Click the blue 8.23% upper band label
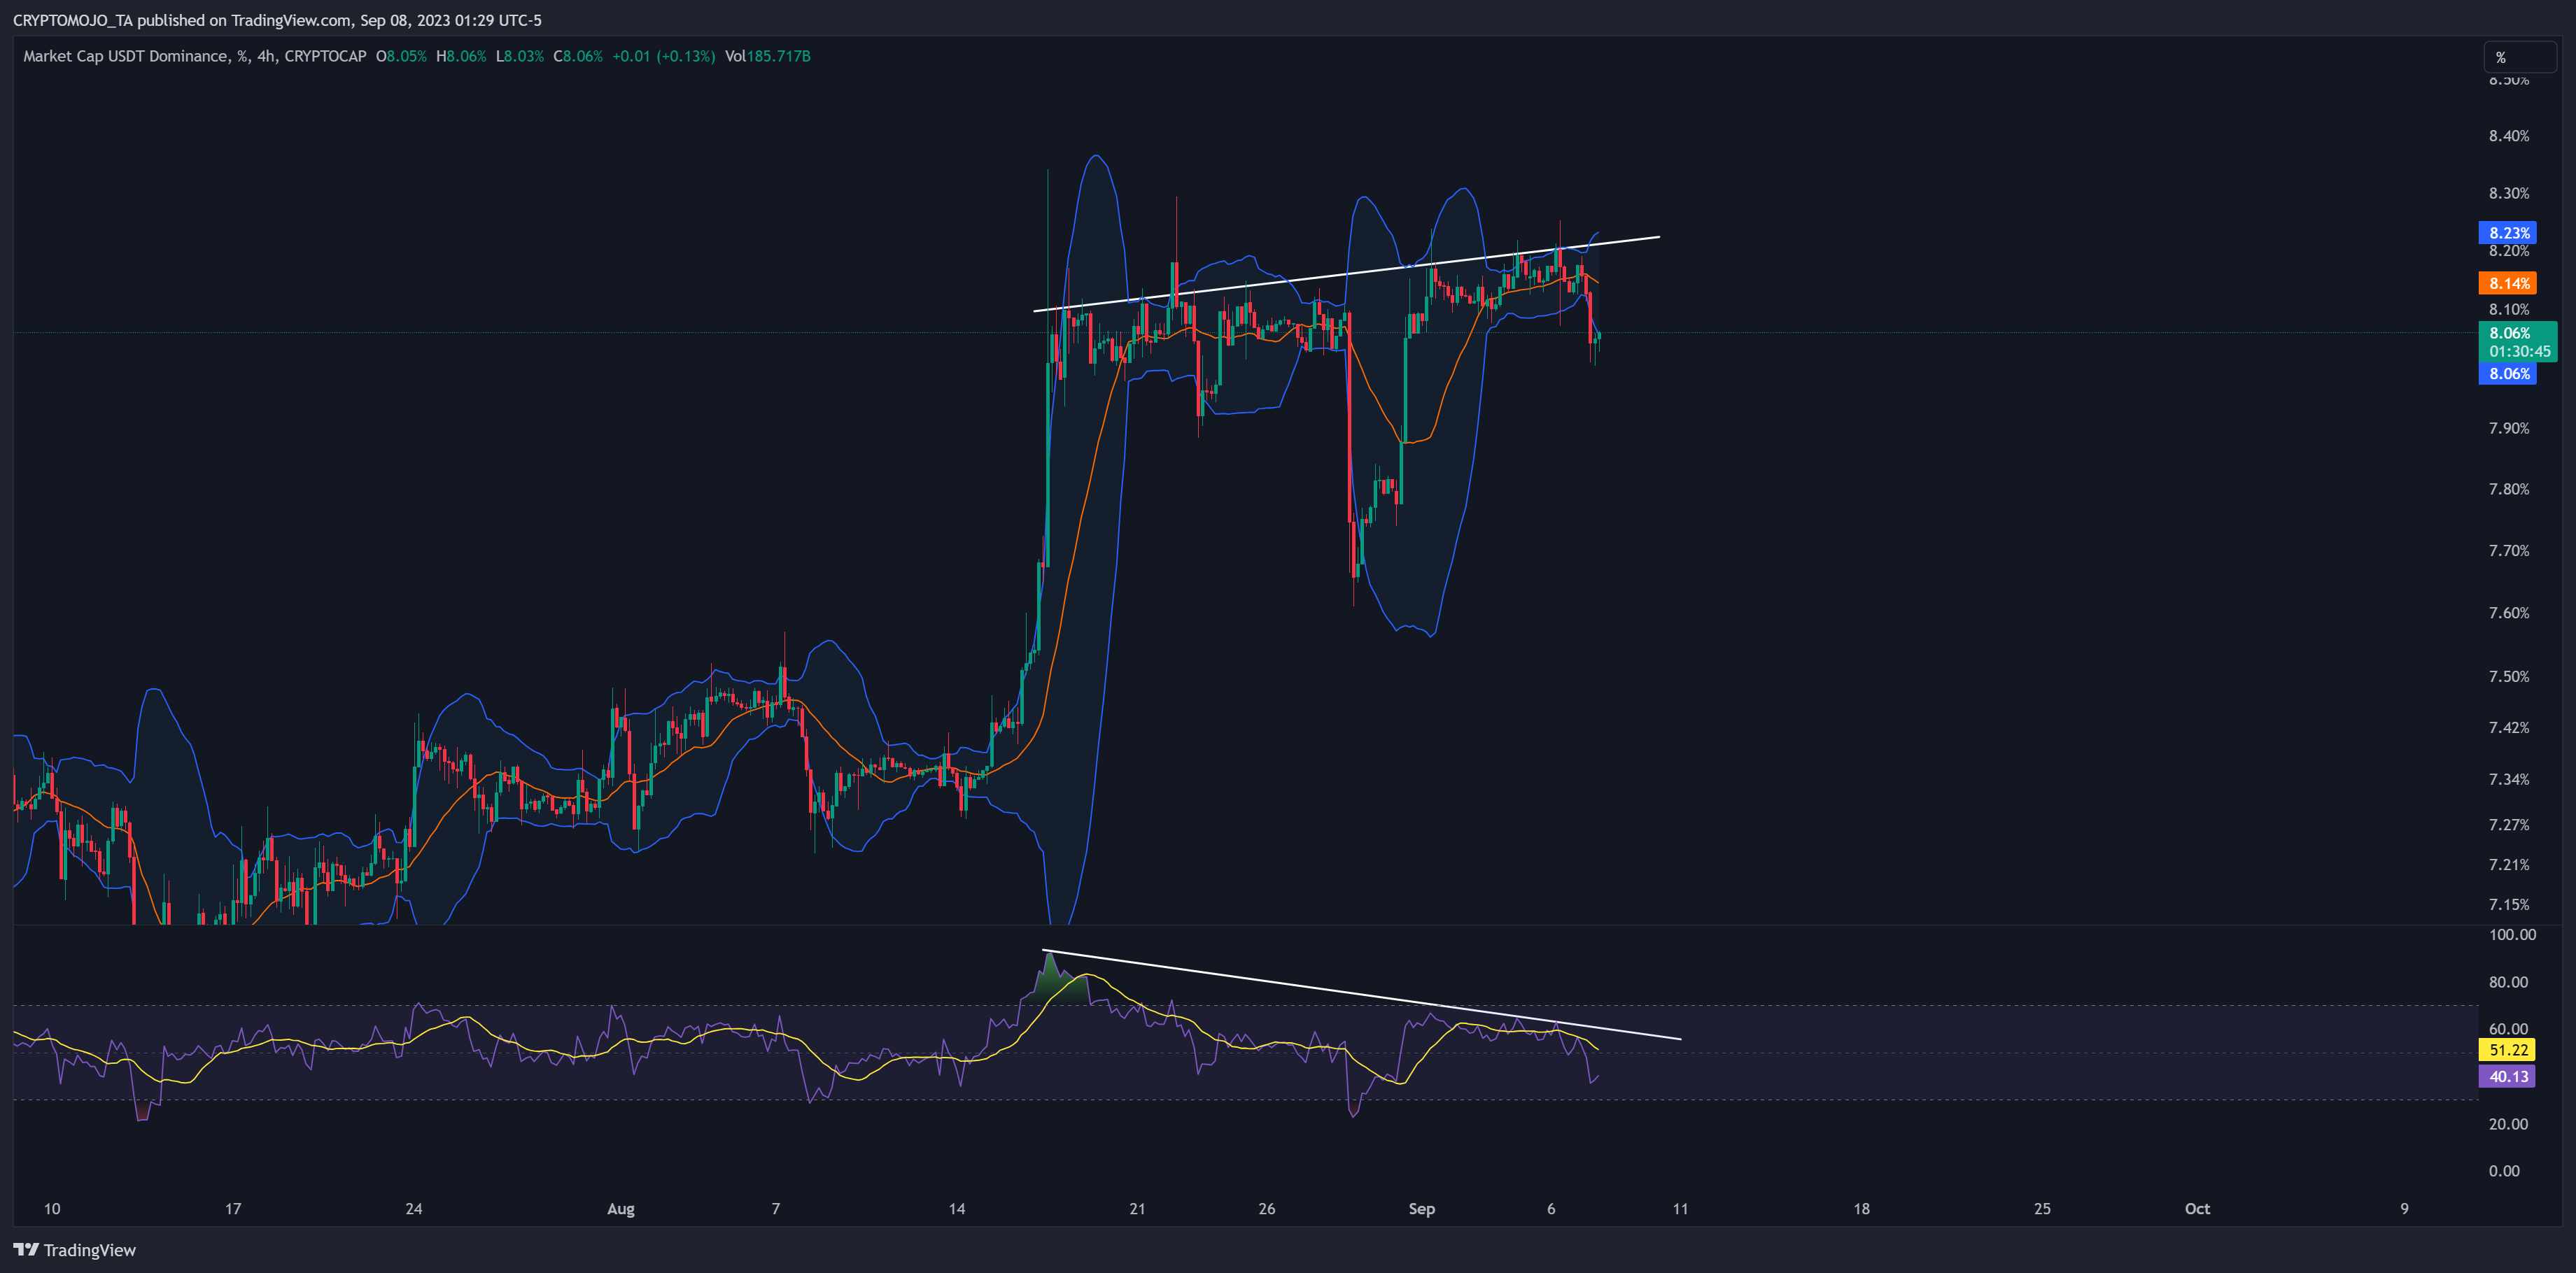 [x=2508, y=233]
